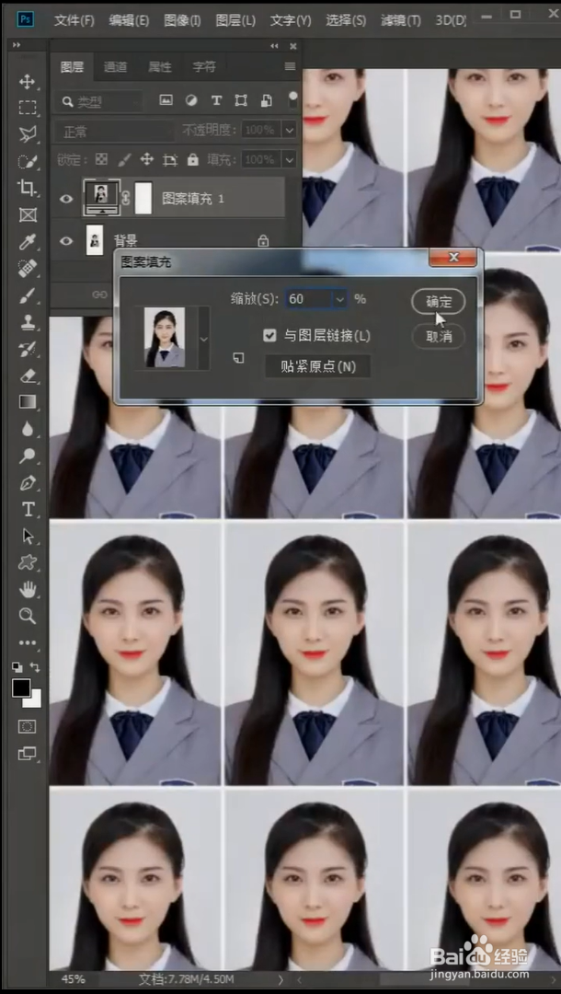Select the Gradient tool

coord(28,402)
